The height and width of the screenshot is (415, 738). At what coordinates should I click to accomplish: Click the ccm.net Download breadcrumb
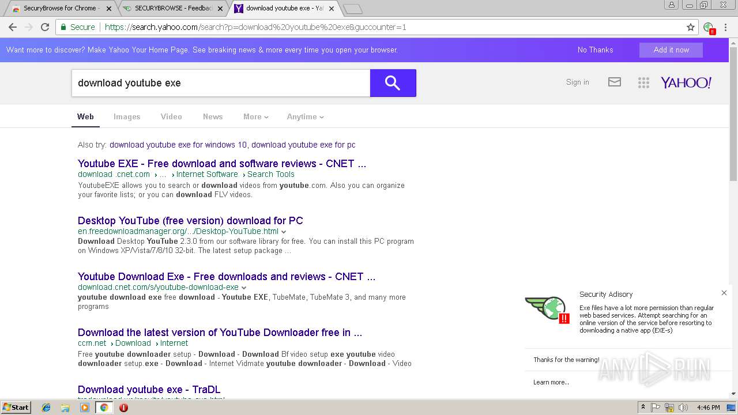tap(133, 343)
